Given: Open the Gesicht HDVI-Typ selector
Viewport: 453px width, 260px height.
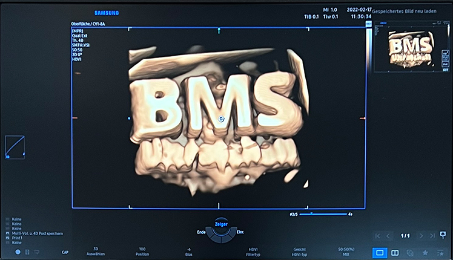Looking at the screenshot, I should (299, 251).
